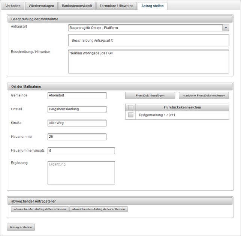Click abweichenden Antragsteller erfassen
This screenshot has width=241, height=236.
coord(40,209)
